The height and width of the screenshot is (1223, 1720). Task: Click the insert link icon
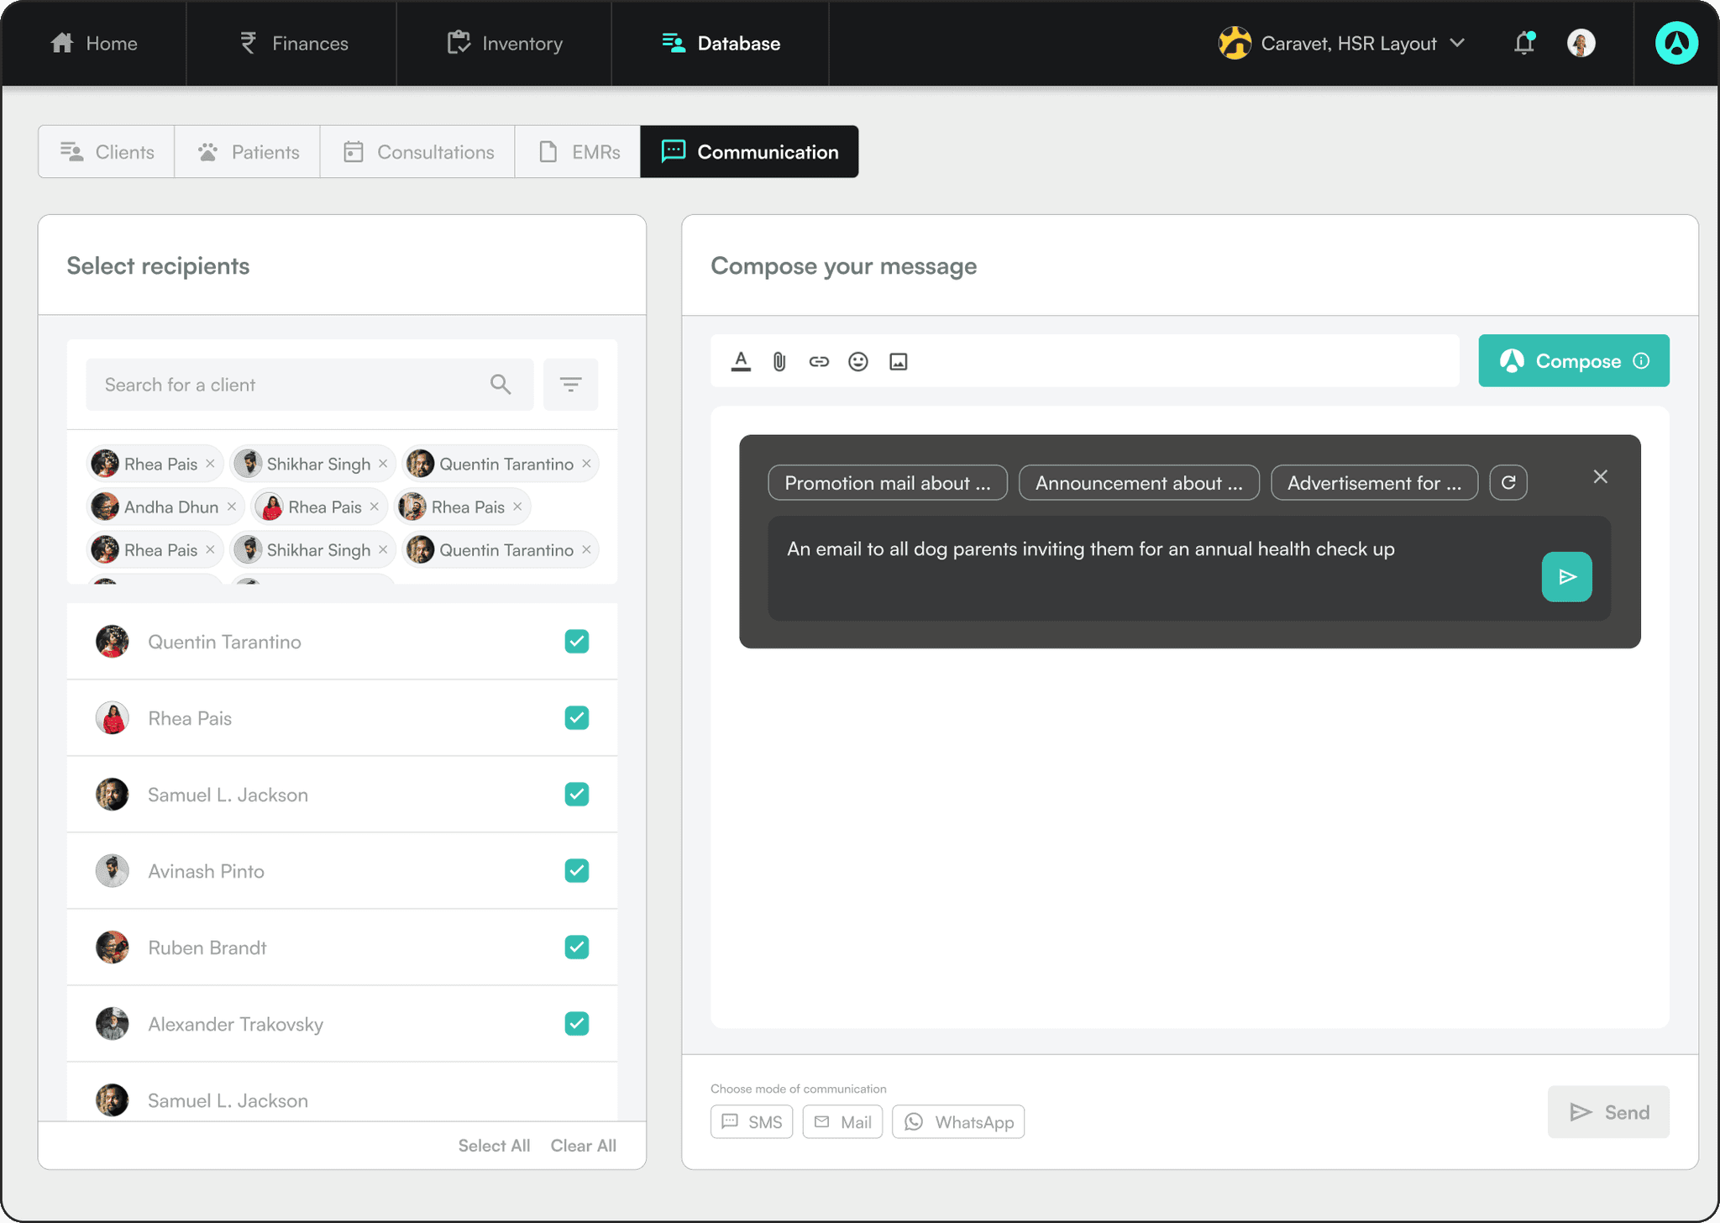coord(819,361)
